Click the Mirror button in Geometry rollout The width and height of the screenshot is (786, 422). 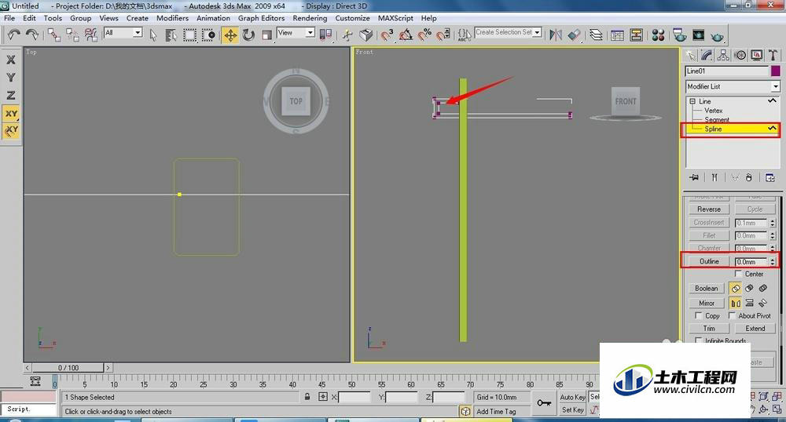707,303
